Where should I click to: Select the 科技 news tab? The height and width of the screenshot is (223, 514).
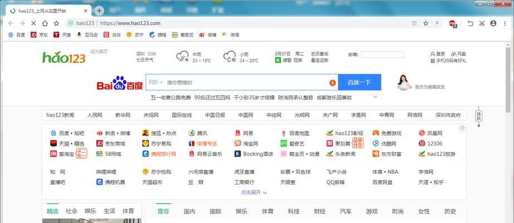point(293,211)
